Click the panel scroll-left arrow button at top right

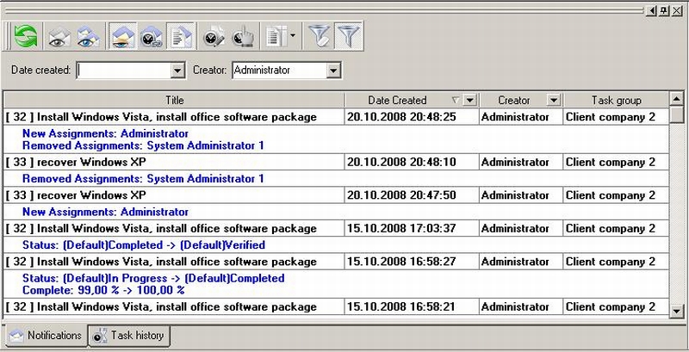[652, 10]
